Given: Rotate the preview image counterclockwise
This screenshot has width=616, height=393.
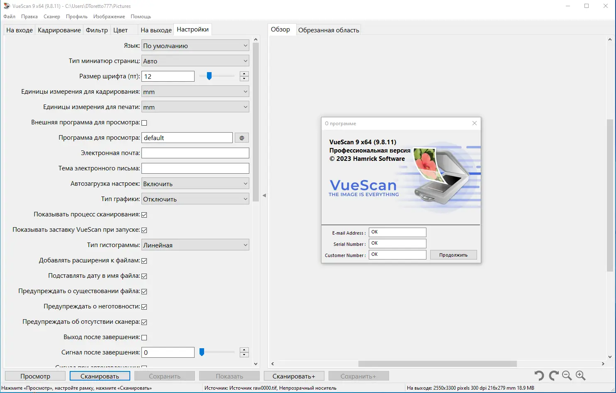Looking at the screenshot, I should point(538,376).
